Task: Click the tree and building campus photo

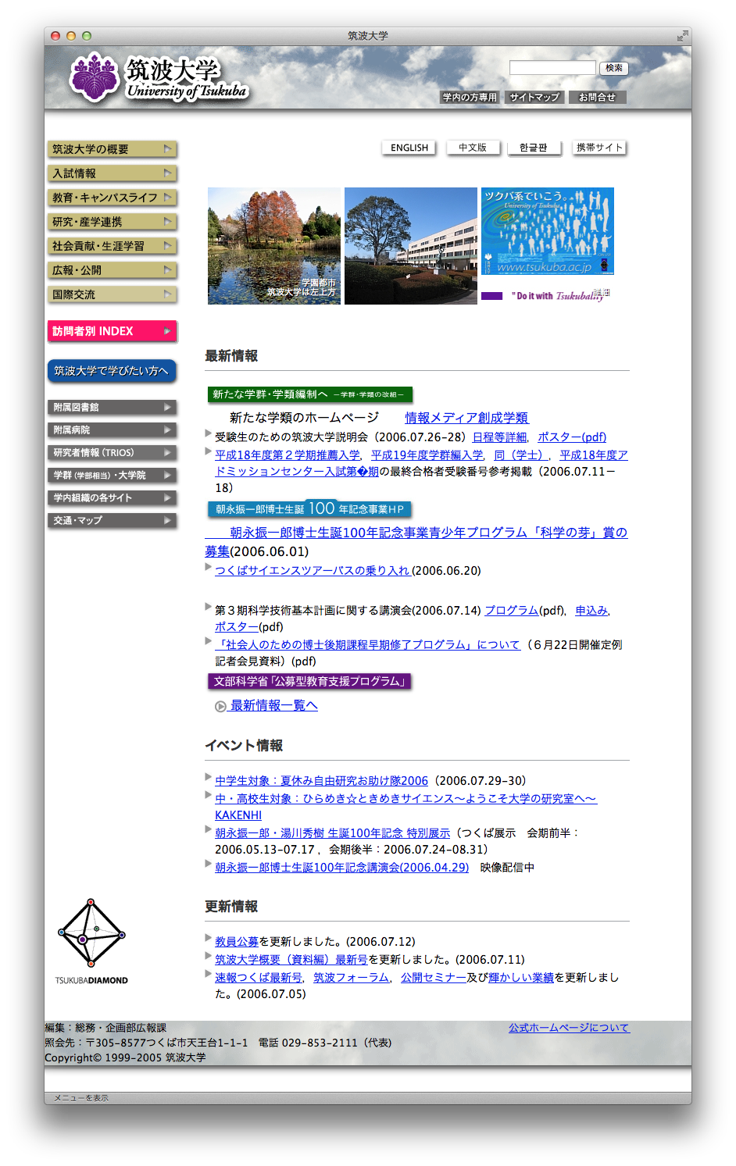Action: coord(411,246)
